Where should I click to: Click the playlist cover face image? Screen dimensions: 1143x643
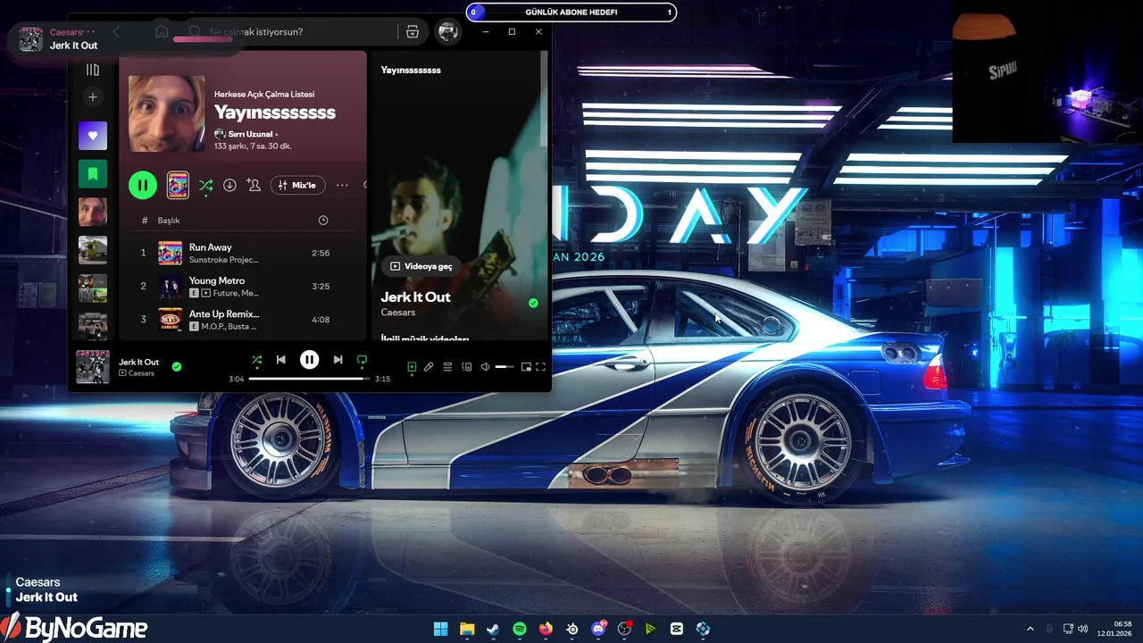pos(166,113)
